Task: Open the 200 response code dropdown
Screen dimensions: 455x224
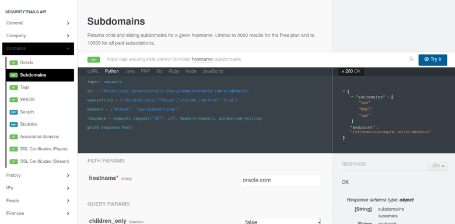Action: click(x=437, y=166)
